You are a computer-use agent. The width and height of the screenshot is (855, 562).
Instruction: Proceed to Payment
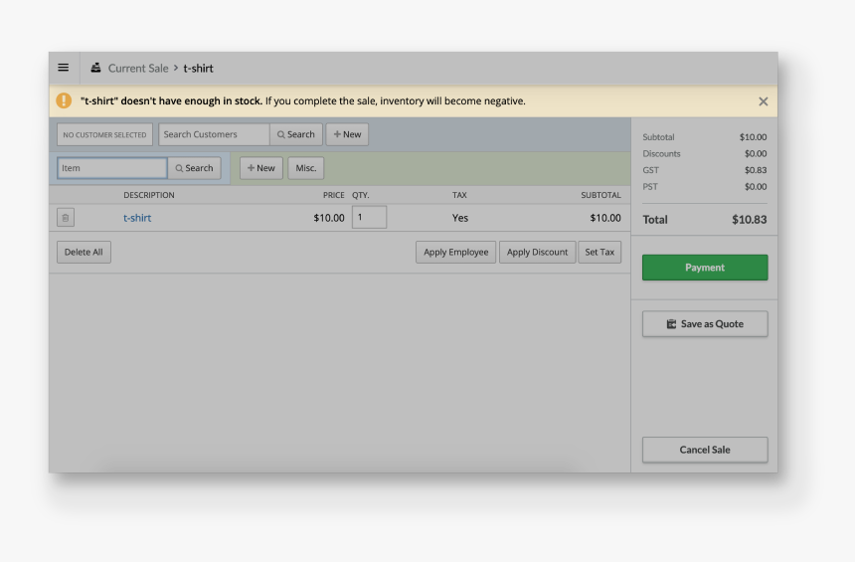click(x=705, y=268)
